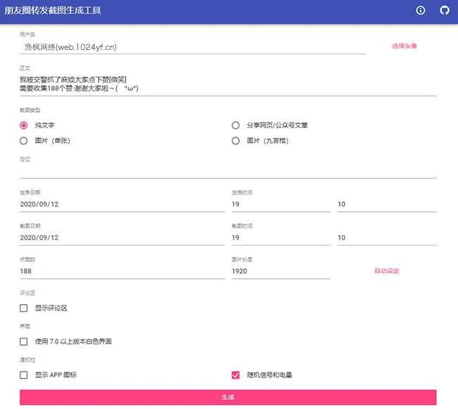458x409 pixels.
Task: Choose 分享网页/公众号文章 radio option
Action: click(x=235, y=125)
